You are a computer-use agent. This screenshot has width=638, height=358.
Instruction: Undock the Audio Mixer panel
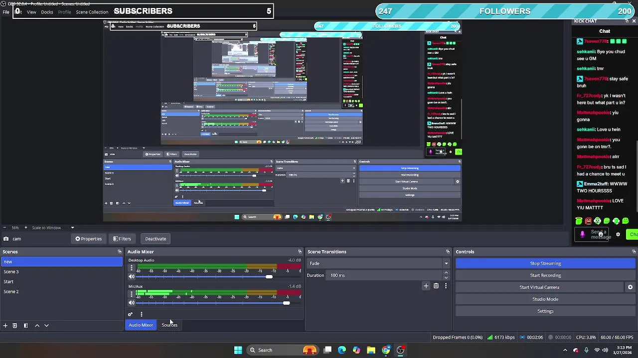300,252
